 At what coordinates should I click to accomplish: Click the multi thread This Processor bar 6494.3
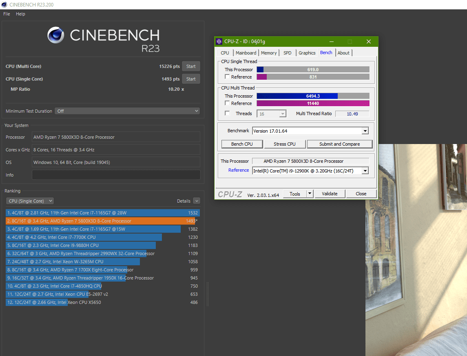pyautogui.click(x=313, y=96)
